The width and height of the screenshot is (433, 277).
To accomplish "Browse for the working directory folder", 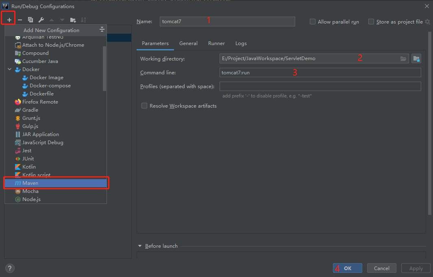I will click(403, 58).
